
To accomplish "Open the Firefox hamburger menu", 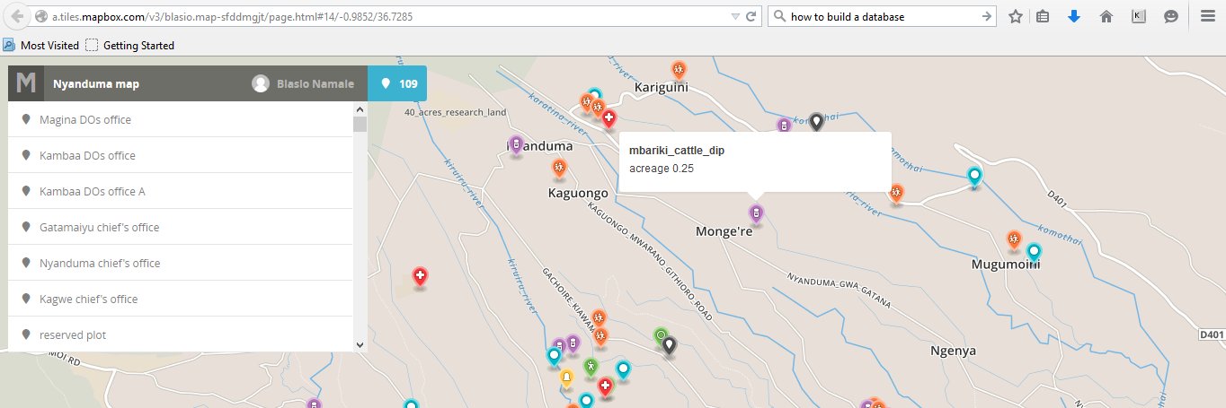I will point(1207,16).
